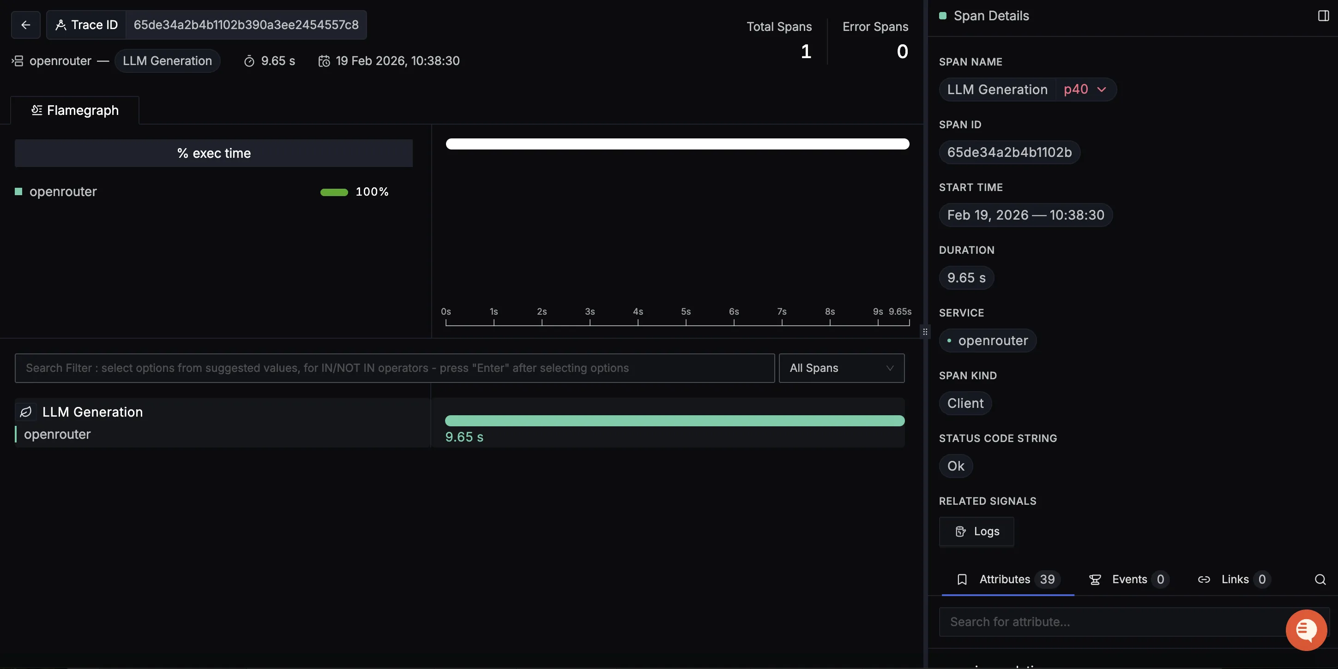The height and width of the screenshot is (669, 1338).
Task: Click the link icon beside Links
Action: coord(1204,580)
